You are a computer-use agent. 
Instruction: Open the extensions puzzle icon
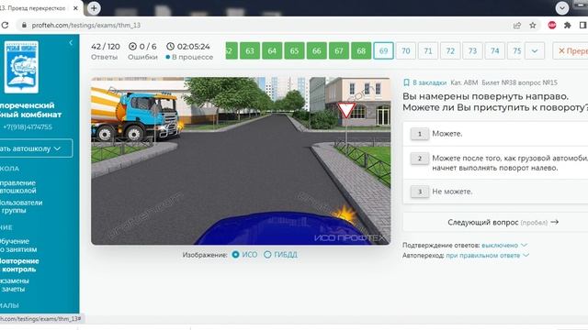[x=568, y=25]
